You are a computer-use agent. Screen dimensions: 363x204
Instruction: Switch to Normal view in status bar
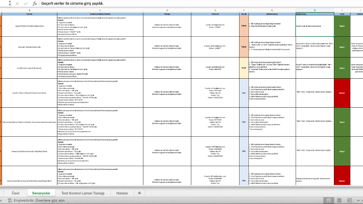(x=328, y=200)
